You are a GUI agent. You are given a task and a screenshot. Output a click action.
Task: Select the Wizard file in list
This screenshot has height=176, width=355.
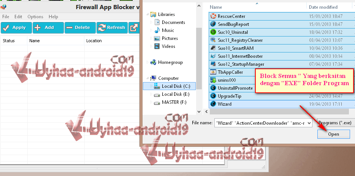[224, 104]
